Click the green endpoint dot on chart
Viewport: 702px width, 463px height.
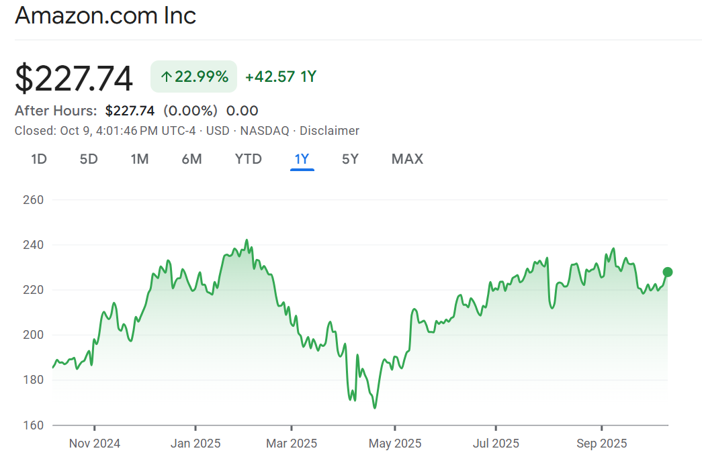point(668,272)
